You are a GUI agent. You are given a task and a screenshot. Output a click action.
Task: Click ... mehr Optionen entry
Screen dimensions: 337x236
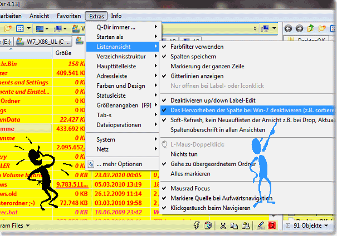click(123, 164)
